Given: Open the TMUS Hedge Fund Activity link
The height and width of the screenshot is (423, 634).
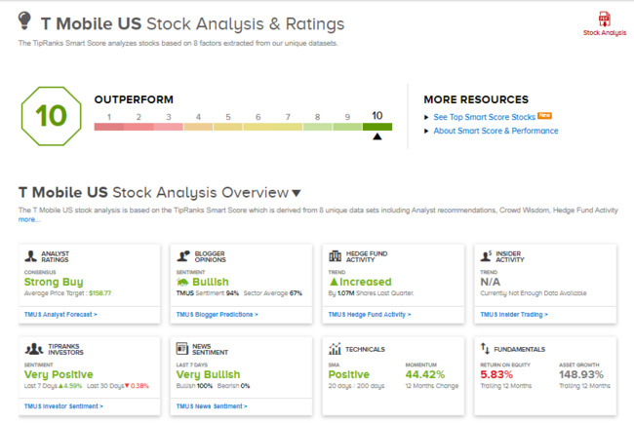Looking at the screenshot, I should 370,315.
